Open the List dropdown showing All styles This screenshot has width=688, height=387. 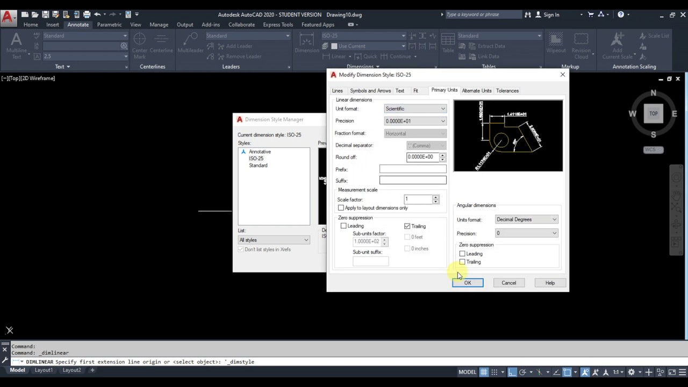click(274, 240)
